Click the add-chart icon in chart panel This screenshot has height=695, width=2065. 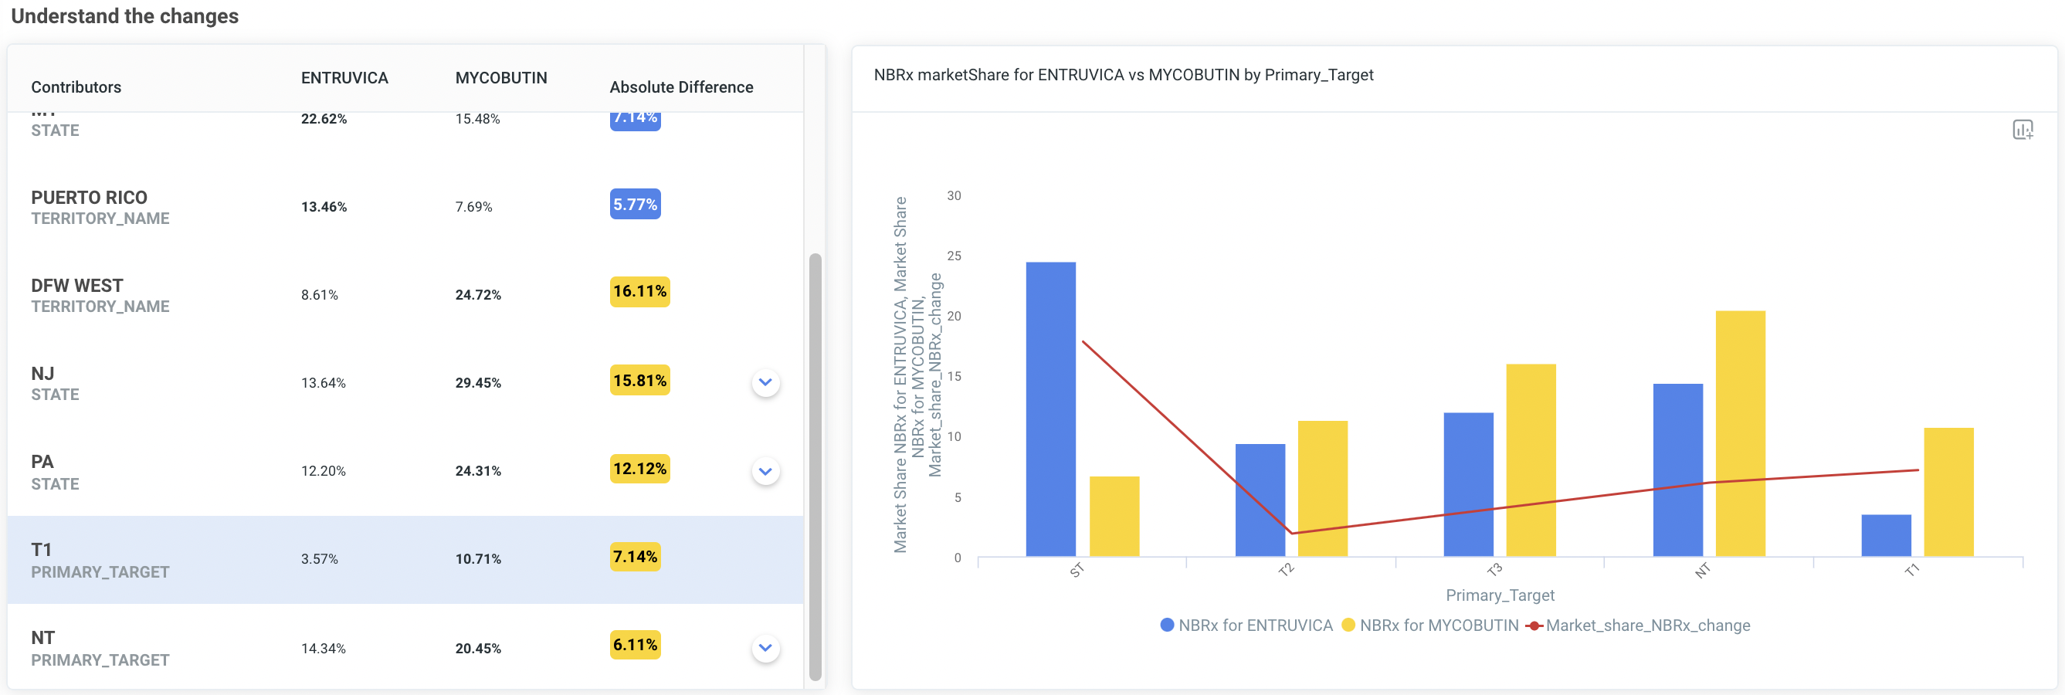(x=2022, y=130)
